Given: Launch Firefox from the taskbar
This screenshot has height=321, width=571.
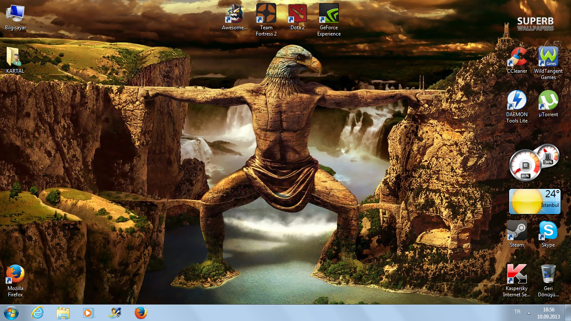Looking at the screenshot, I should click(141, 313).
